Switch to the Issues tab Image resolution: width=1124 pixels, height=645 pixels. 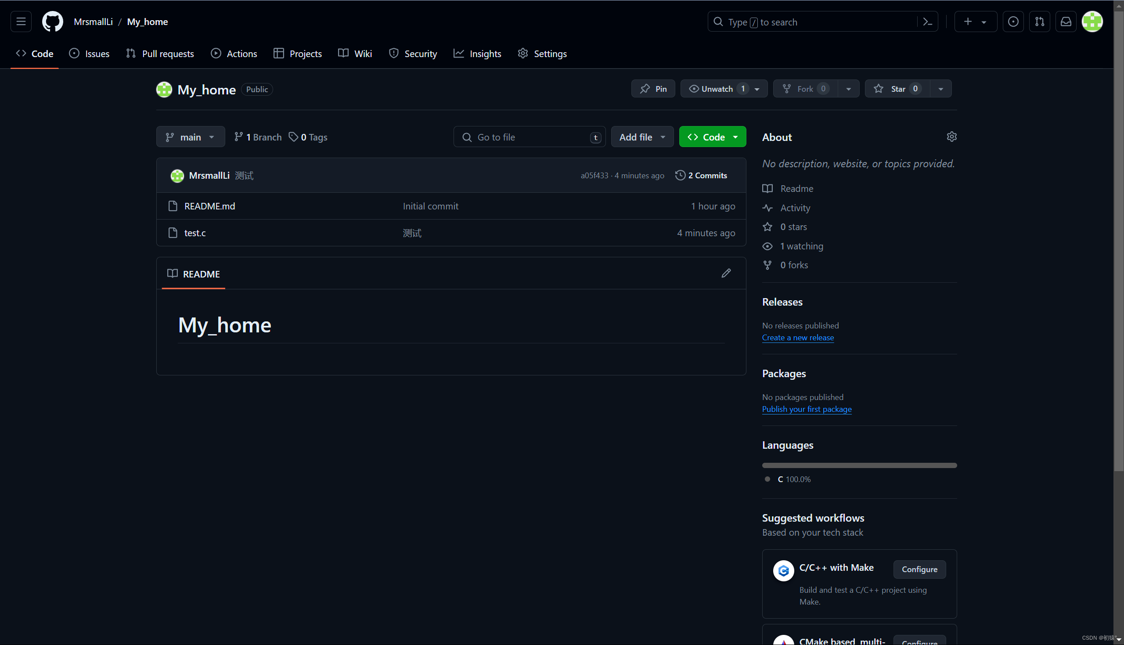pyautogui.click(x=90, y=54)
